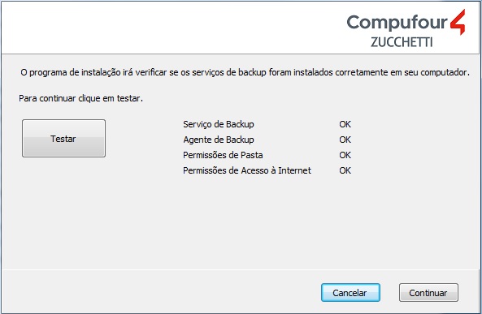Click the Testar button
Viewport: 482px width, 314px height.
point(63,139)
